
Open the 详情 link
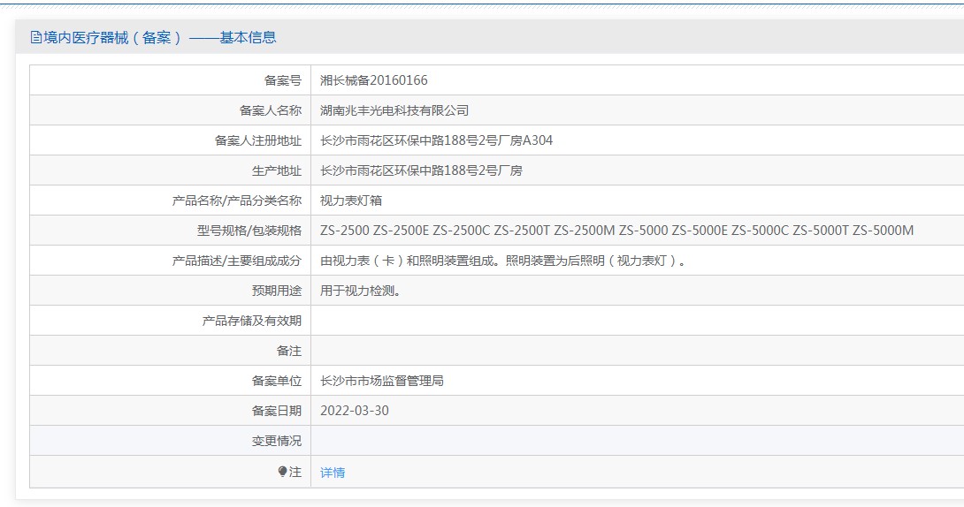point(333,473)
